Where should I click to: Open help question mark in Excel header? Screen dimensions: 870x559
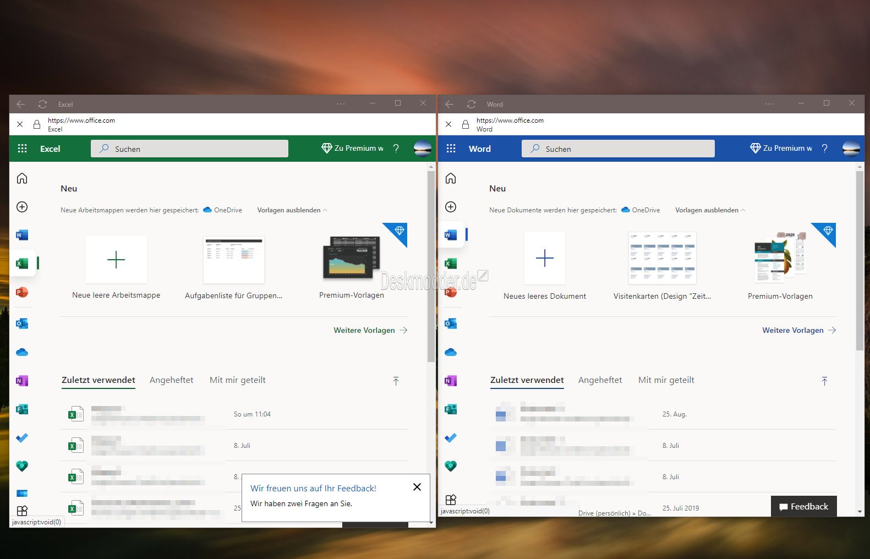click(x=396, y=149)
